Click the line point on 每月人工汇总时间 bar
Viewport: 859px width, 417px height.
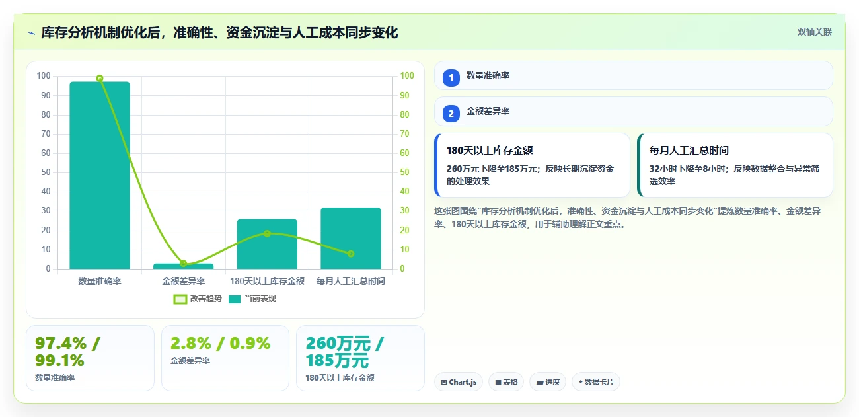click(351, 254)
